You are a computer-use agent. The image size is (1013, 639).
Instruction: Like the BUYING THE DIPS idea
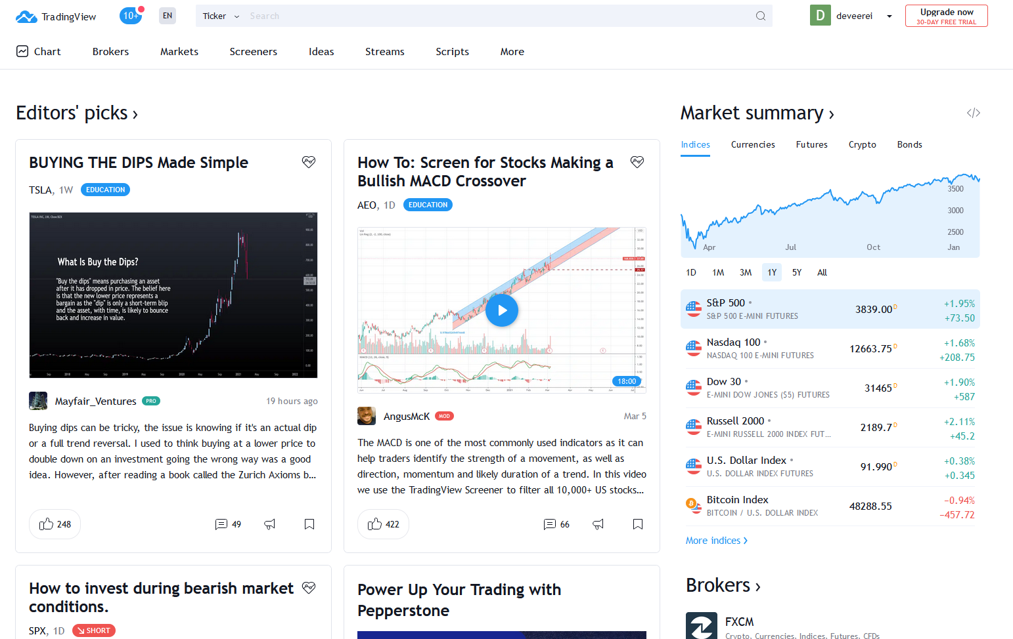pyautogui.click(x=55, y=524)
